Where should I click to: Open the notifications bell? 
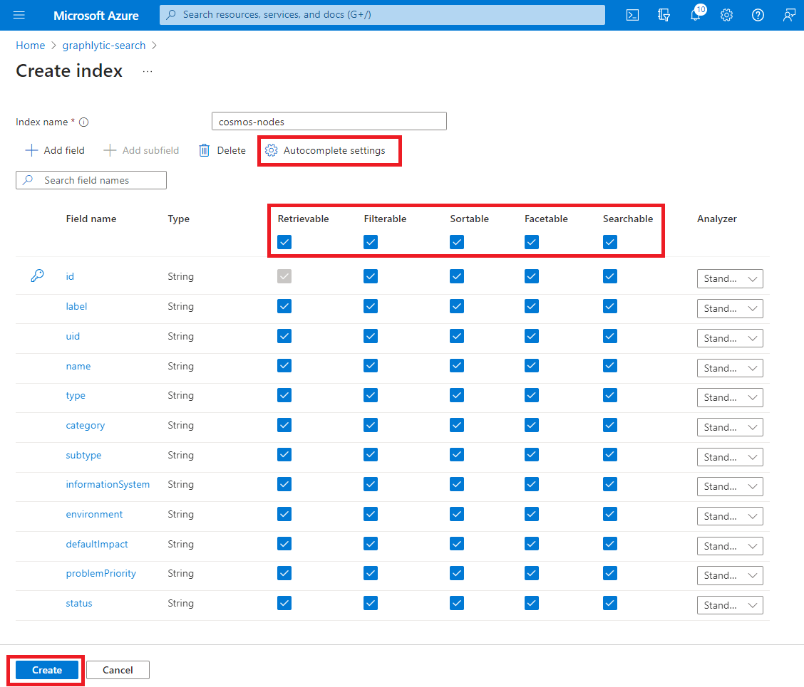[696, 15]
